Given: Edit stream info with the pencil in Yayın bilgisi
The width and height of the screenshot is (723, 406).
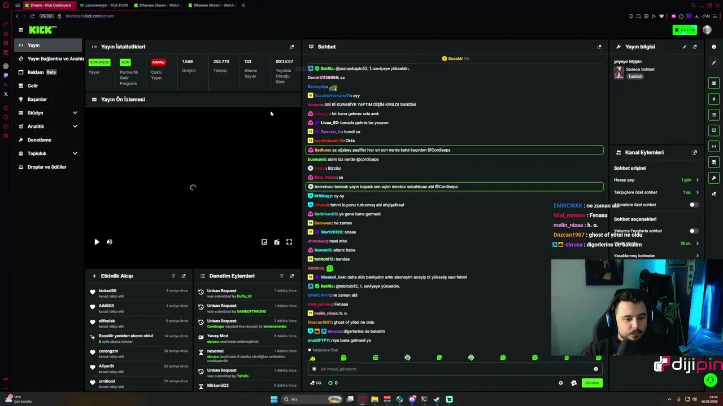Looking at the screenshot, I should [x=685, y=47].
